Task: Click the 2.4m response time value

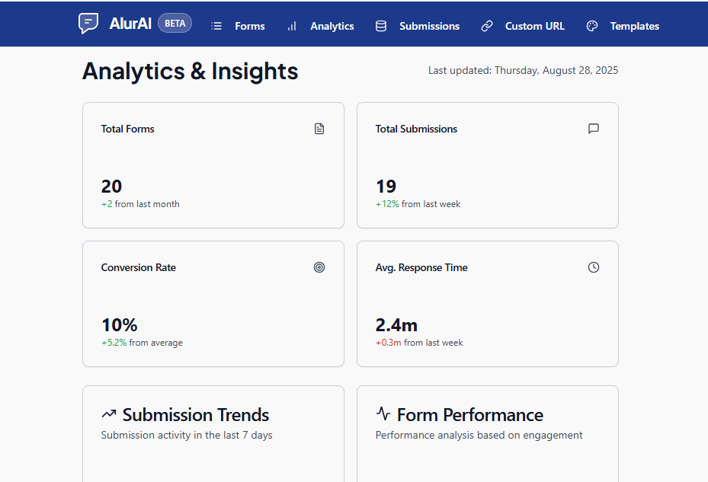Action: coord(396,325)
